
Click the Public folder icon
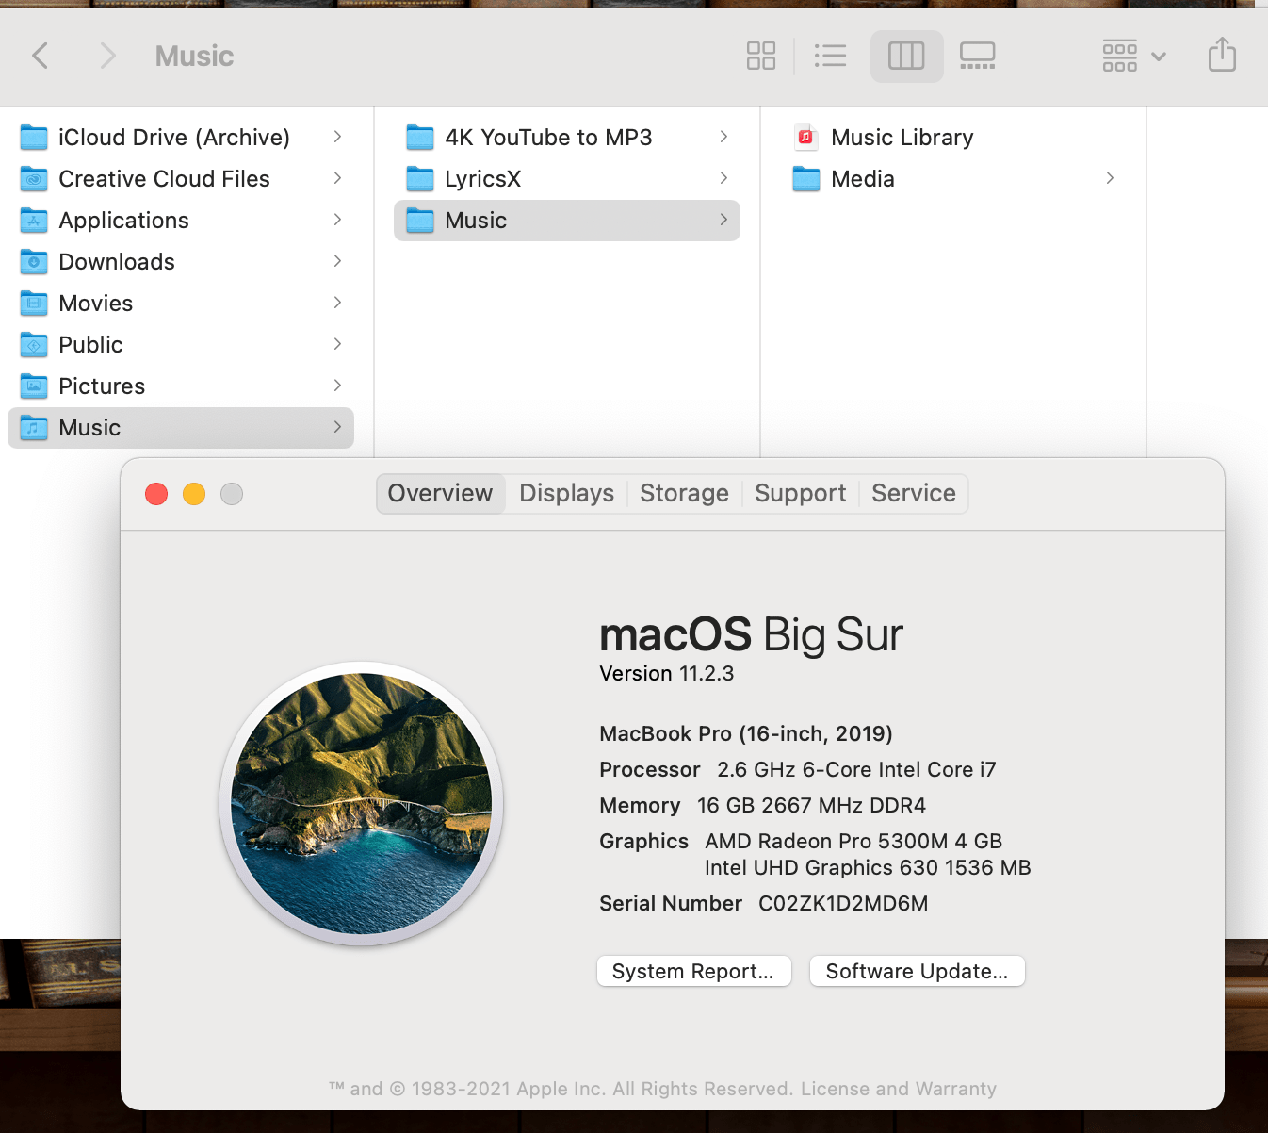click(34, 345)
